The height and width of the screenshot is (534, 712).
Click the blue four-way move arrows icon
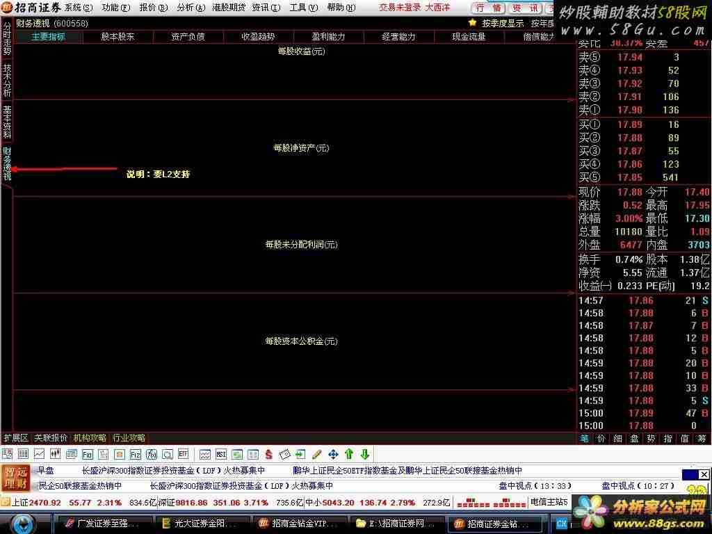tap(333, 453)
